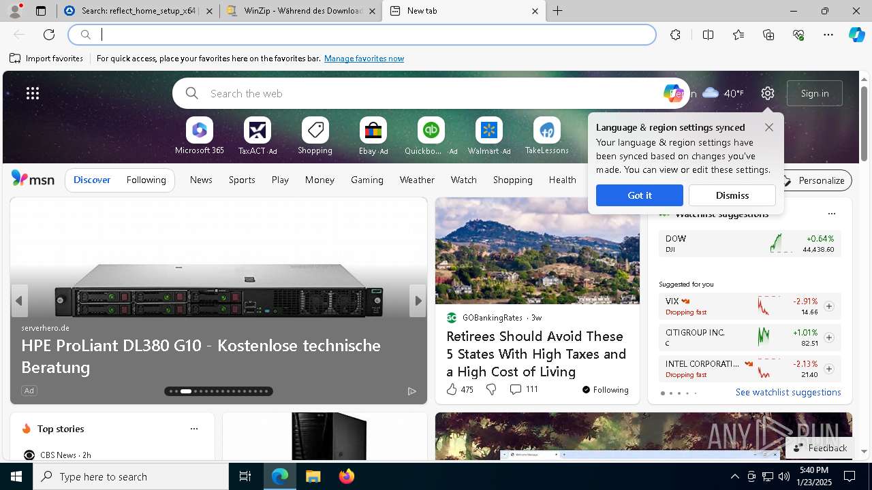The width and height of the screenshot is (872, 490).
Task: Open the weather 40°F widget
Action: click(723, 93)
